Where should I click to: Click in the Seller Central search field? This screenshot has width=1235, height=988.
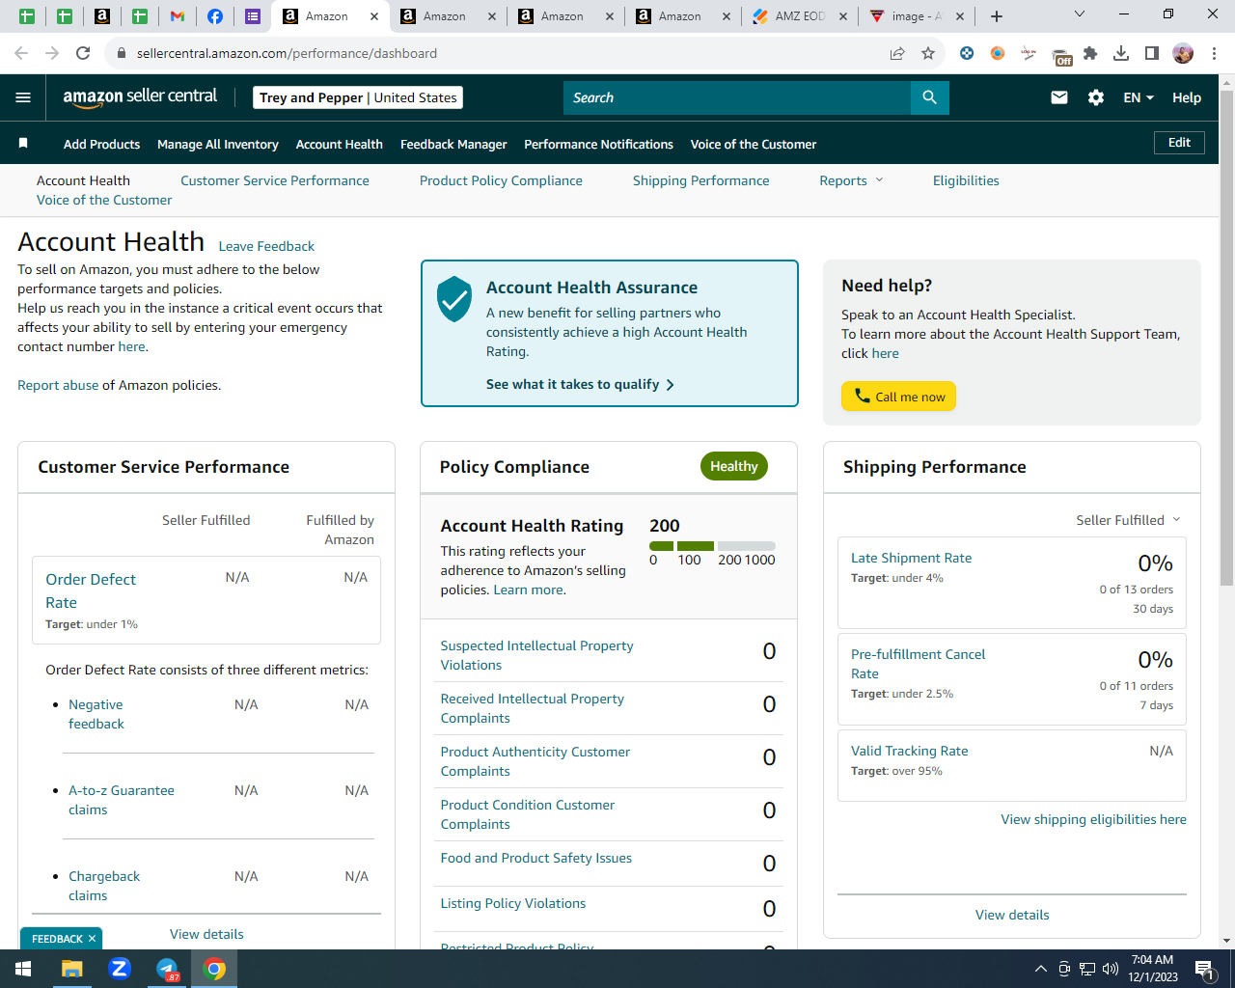click(x=737, y=97)
